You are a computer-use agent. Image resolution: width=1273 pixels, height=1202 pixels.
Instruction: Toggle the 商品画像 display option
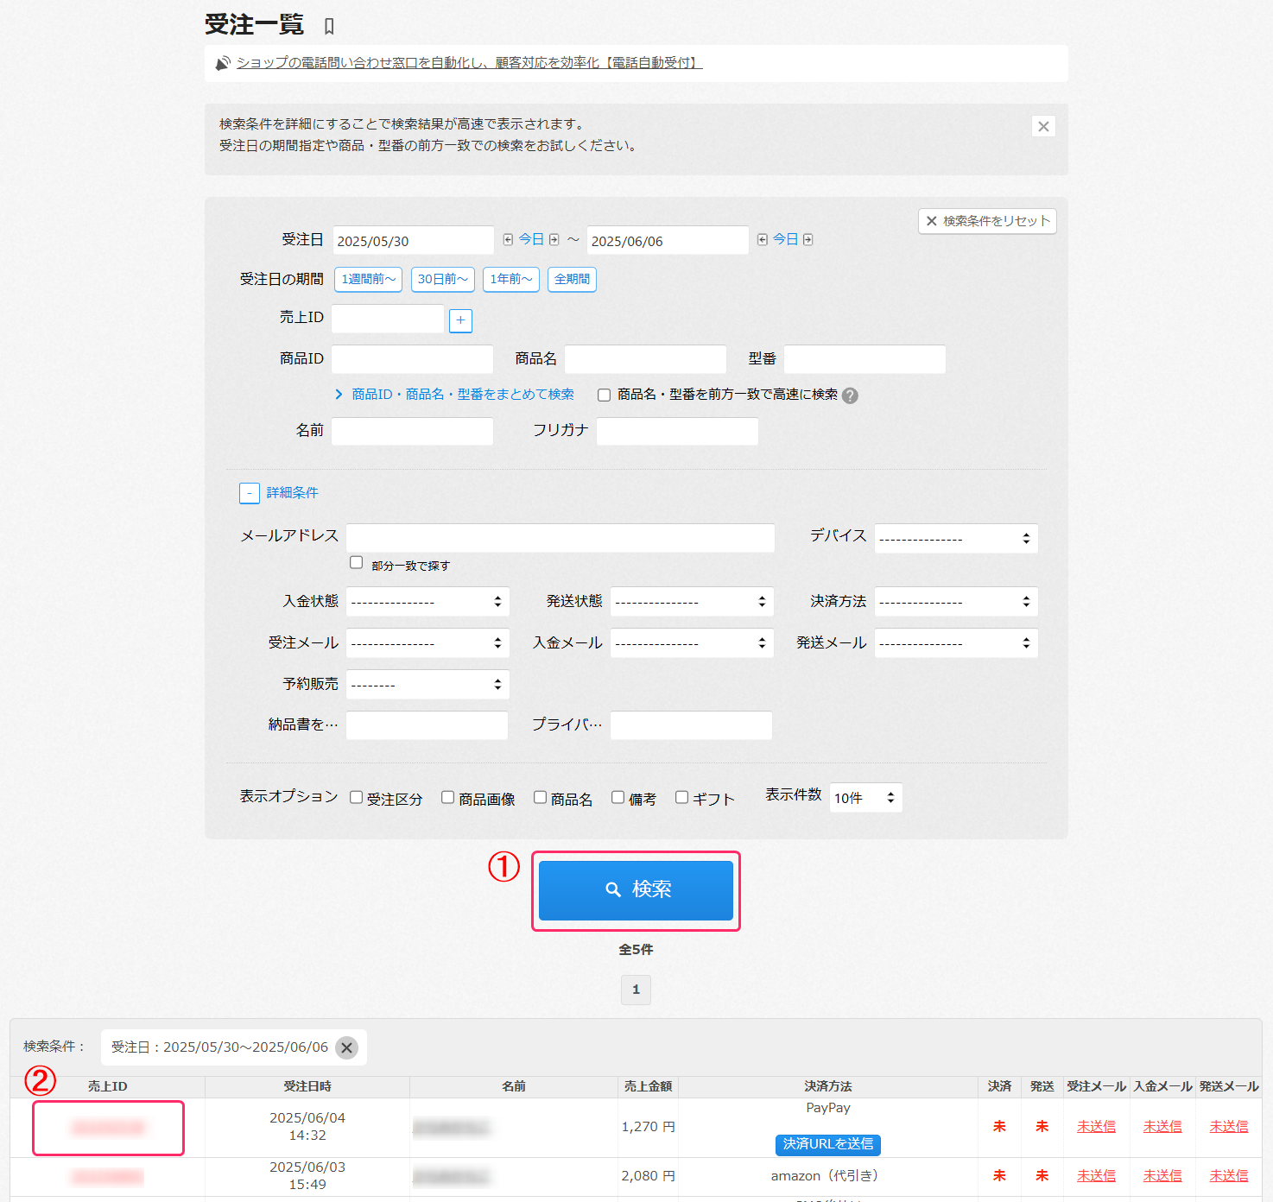[x=447, y=798]
